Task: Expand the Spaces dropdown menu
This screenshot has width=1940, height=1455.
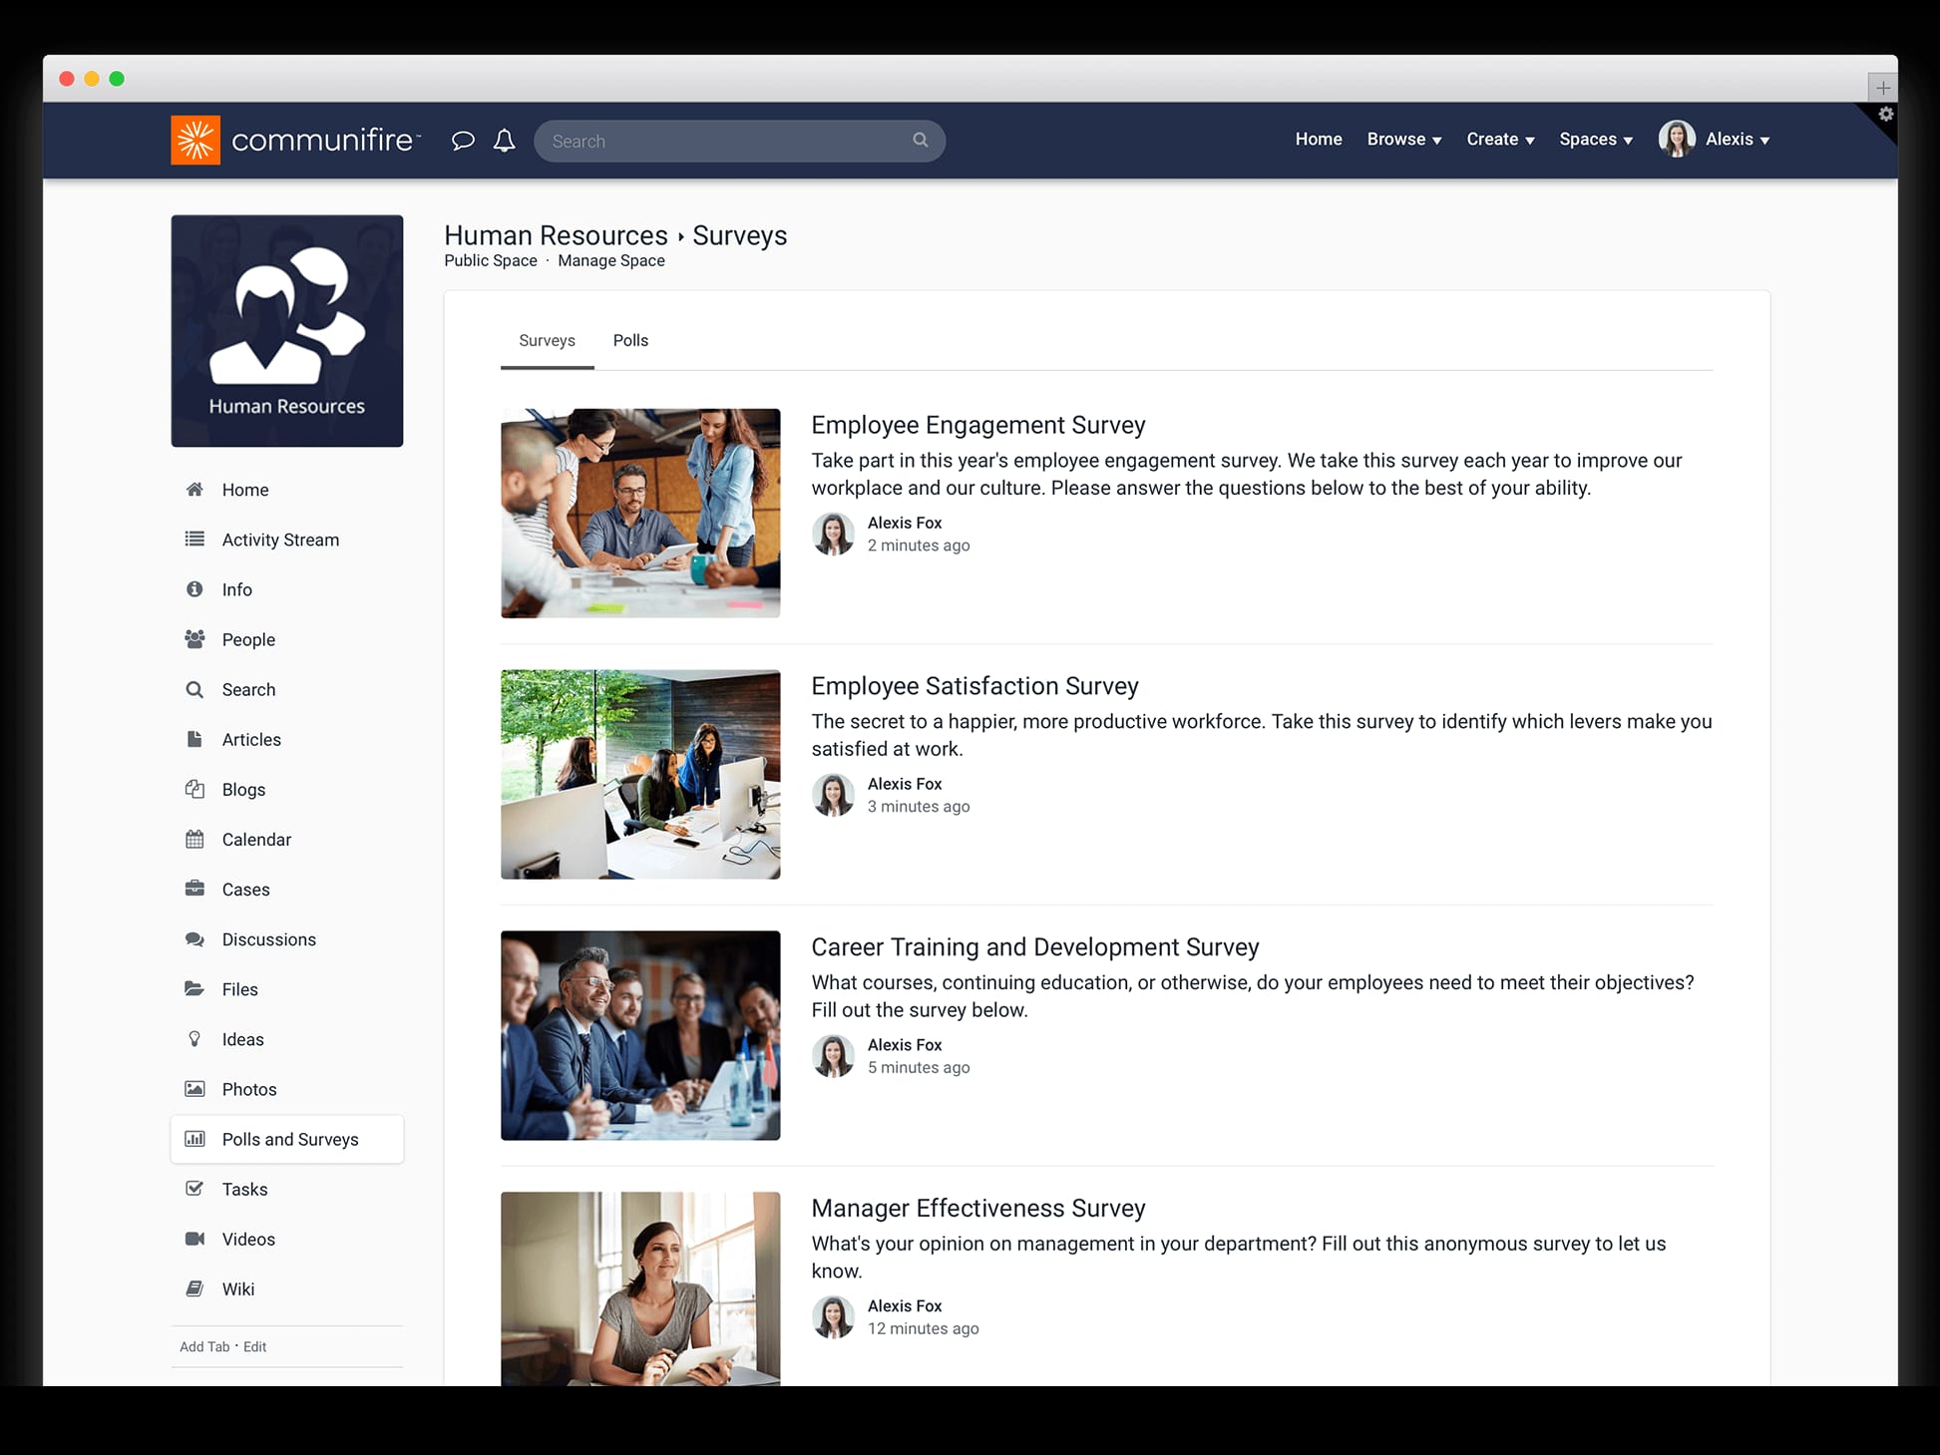Action: (x=1596, y=140)
